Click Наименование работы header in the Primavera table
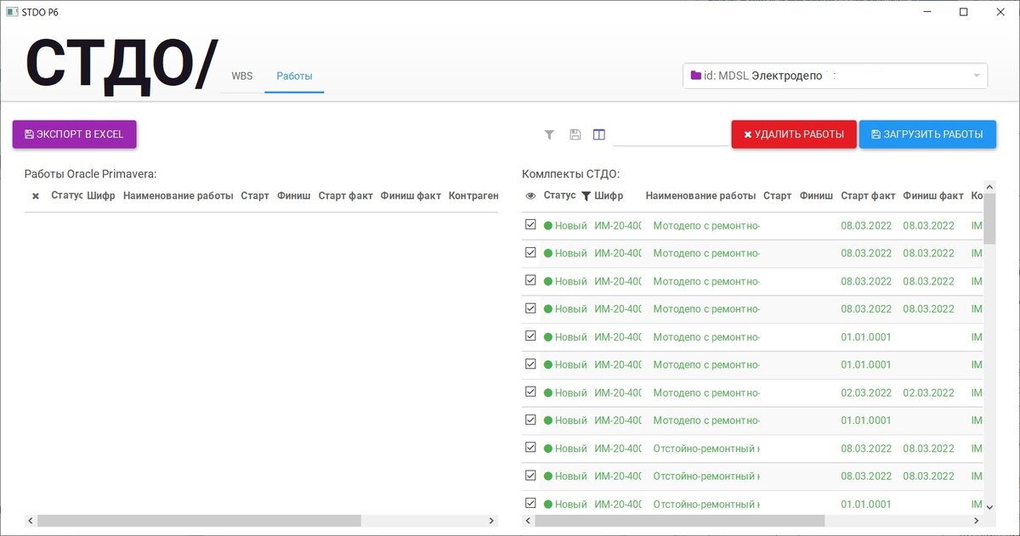1020x536 pixels. [x=178, y=195]
